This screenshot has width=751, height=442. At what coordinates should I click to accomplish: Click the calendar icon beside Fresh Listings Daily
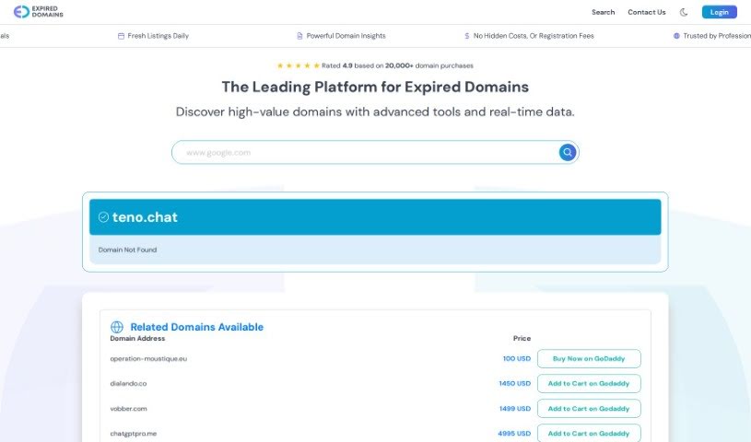121,36
